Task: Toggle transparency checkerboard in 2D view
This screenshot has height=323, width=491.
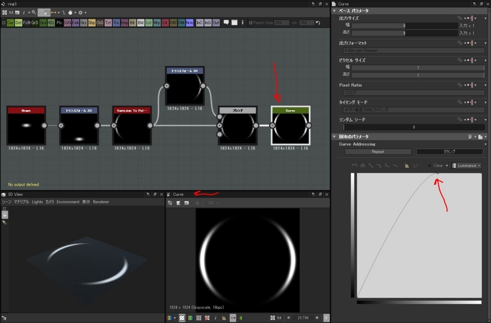Action: click(182, 318)
